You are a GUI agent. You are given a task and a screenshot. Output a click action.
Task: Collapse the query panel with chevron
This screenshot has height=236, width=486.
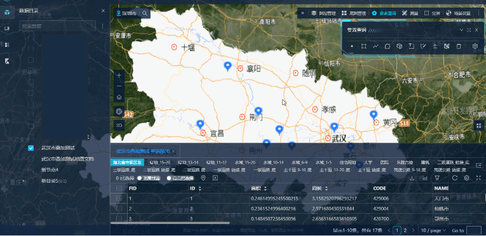click(x=461, y=30)
